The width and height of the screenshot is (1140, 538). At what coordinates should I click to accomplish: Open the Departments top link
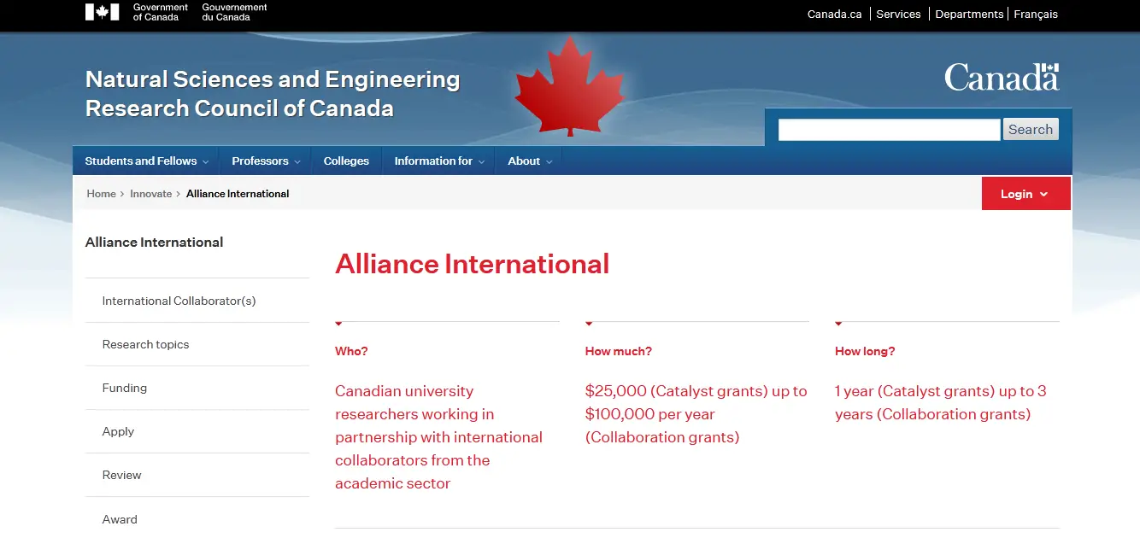click(x=969, y=14)
